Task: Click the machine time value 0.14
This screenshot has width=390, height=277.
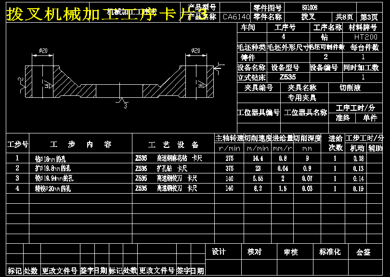Action: (x=358, y=178)
